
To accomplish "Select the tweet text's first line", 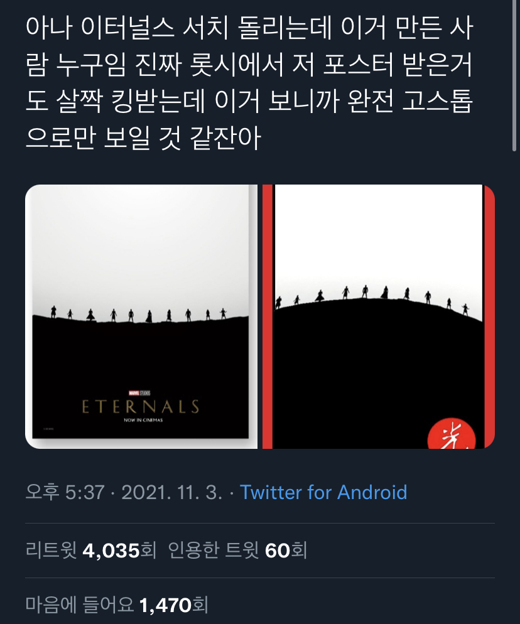I will point(249,29).
